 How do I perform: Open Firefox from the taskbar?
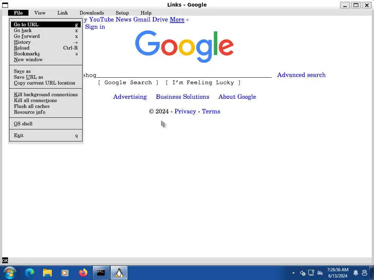tap(83, 272)
